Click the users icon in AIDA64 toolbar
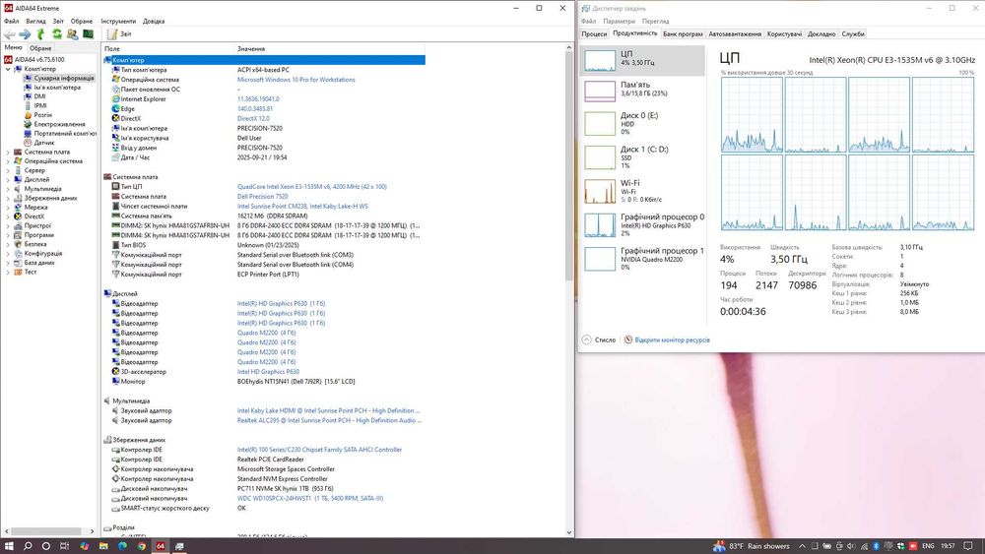The image size is (985, 554). point(72,33)
